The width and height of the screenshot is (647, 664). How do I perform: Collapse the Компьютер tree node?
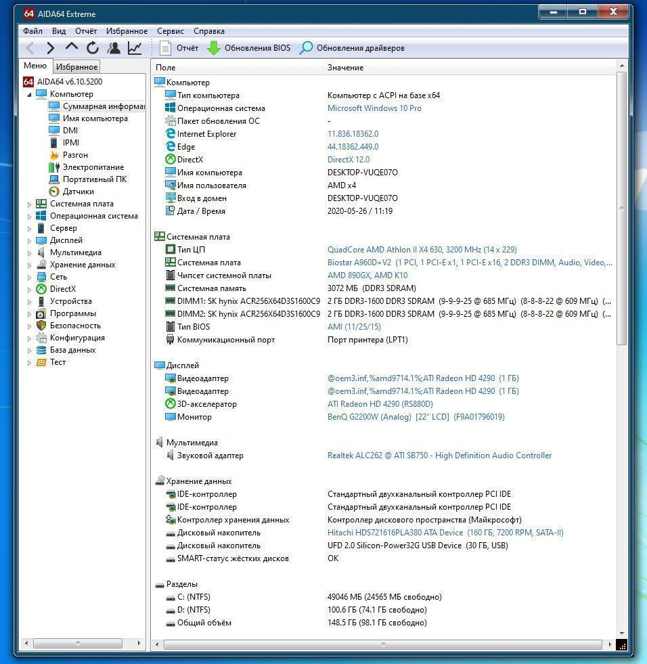pyautogui.click(x=29, y=95)
